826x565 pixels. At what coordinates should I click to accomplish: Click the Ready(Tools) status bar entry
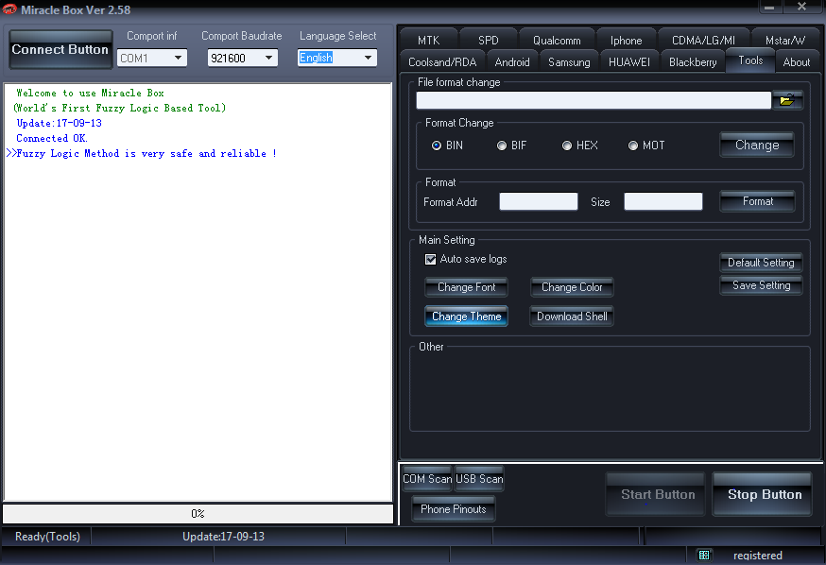pos(47,536)
